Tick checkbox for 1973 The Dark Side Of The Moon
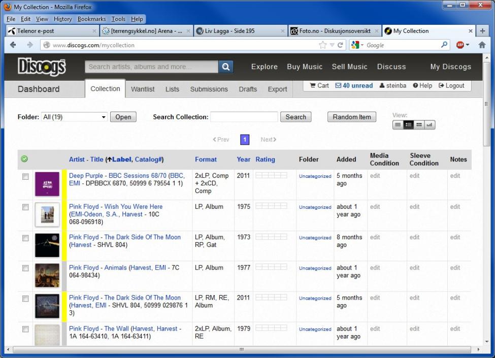 [25, 238]
